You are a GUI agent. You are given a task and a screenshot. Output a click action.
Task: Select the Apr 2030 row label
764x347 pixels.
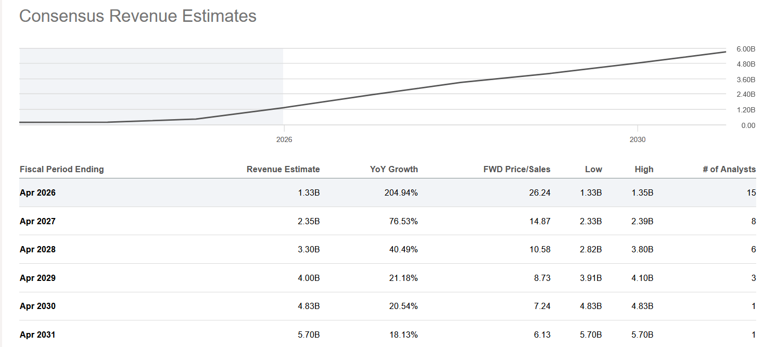coord(37,306)
